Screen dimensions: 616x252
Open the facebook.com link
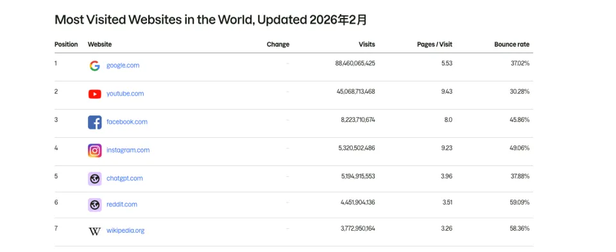coord(127,122)
